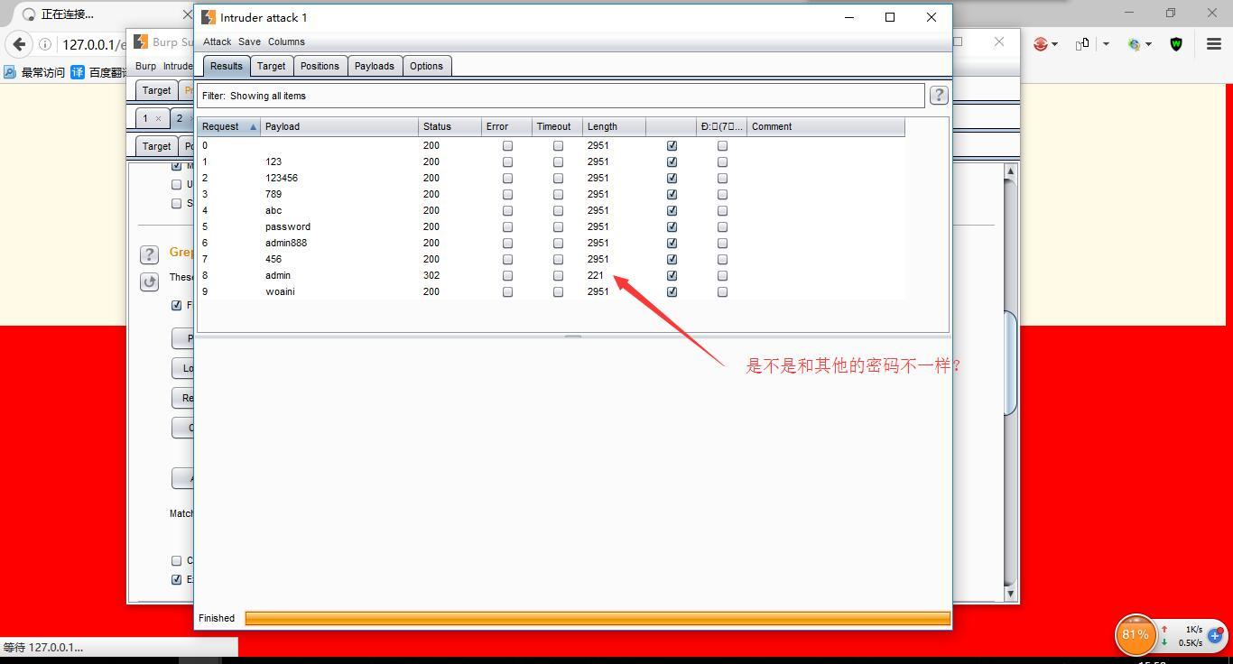Sort by the Length column header
Image resolution: width=1233 pixels, height=664 pixels.
tap(614, 126)
